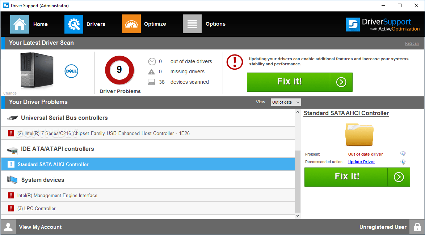Open the Options menu-lines icon

[x=192, y=24]
